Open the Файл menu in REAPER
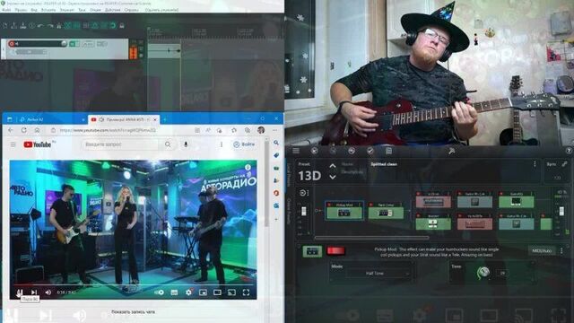 [6, 10]
